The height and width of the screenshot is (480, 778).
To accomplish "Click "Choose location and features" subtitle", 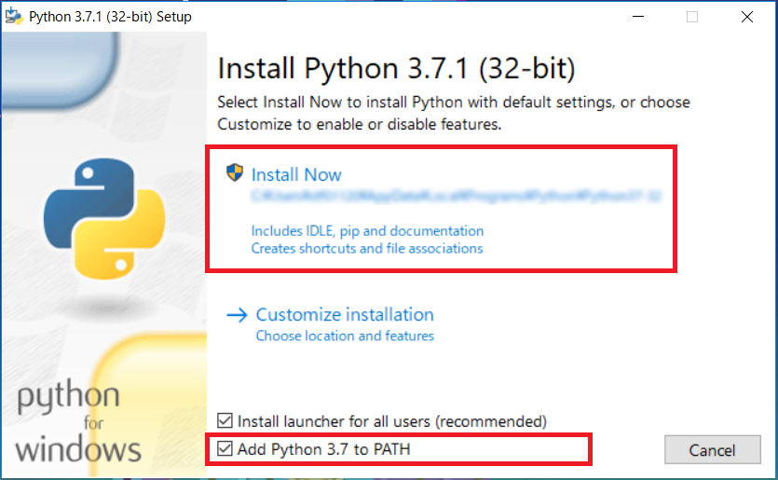I will coord(345,336).
